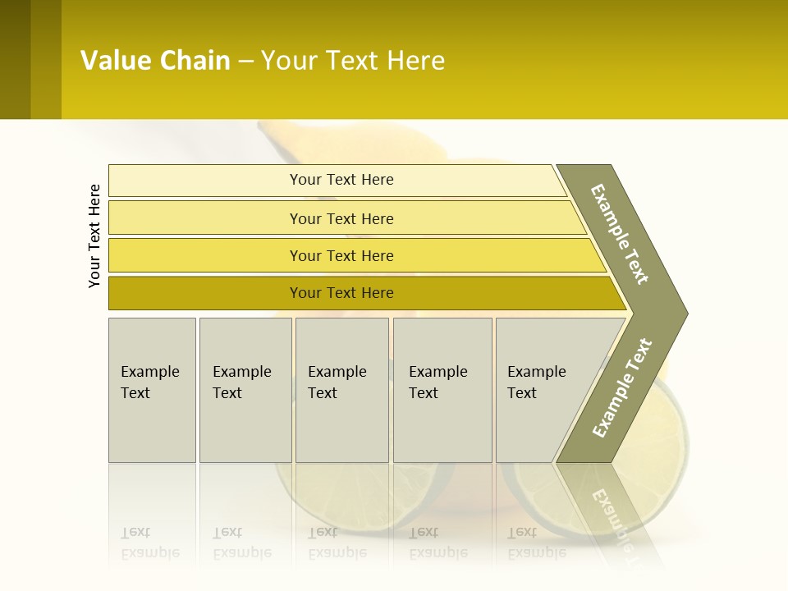
Task: Click the dark olive stripe in header corner
Action: 15,59
